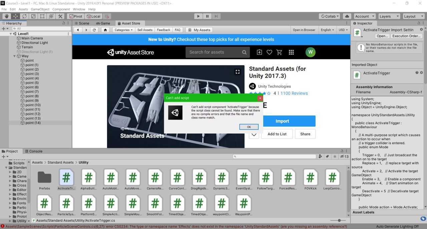Viewport: 427px width, 229px height.
Task: Collapse the Way object in Hierarchy
Action: [x=15, y=56]
